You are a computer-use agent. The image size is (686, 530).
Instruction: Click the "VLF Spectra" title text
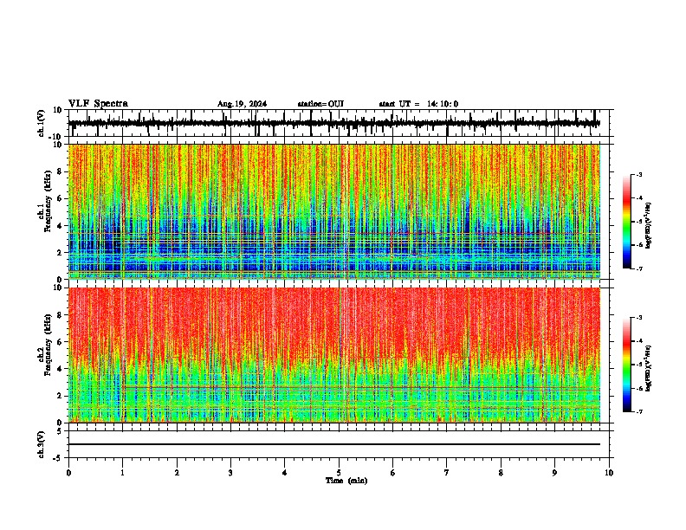pyautogui.click(x=98, y=103)
